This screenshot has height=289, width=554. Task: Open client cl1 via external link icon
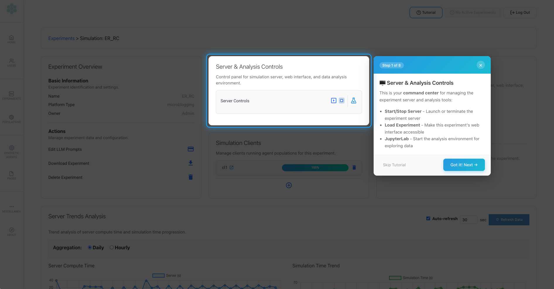(232, 167)
